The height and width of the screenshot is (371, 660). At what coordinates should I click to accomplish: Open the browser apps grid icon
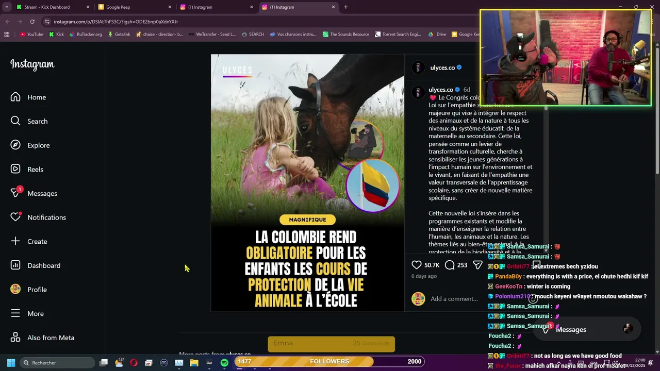pyautogui.click(x=7, y=35)
